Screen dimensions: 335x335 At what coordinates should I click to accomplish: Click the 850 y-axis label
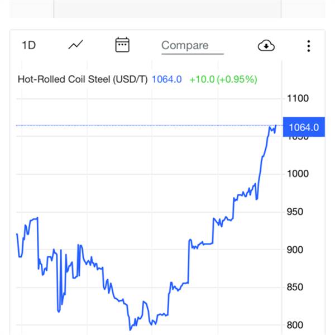point(295,287)
